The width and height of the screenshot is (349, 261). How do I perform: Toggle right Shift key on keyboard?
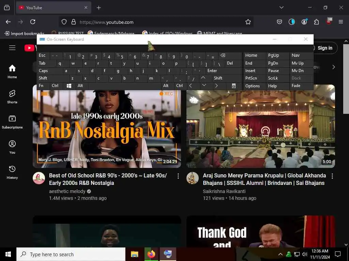[x=227, y=78]
